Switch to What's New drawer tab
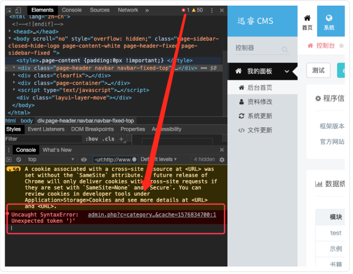The width and height of the screenshot is (353, 274). pyautogui.click(x=57, y=151)
